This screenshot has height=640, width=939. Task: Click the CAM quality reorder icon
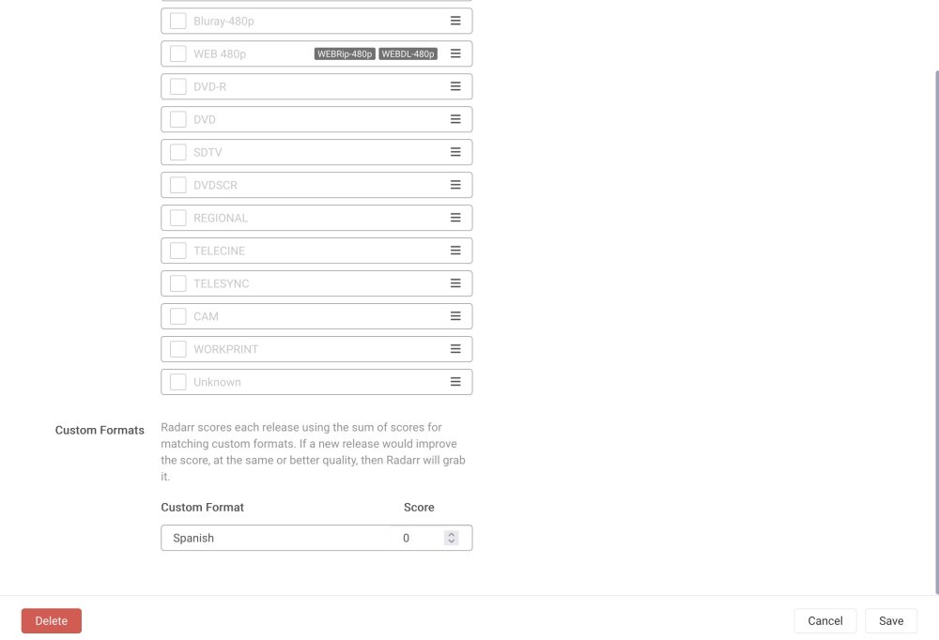[455, 316]
